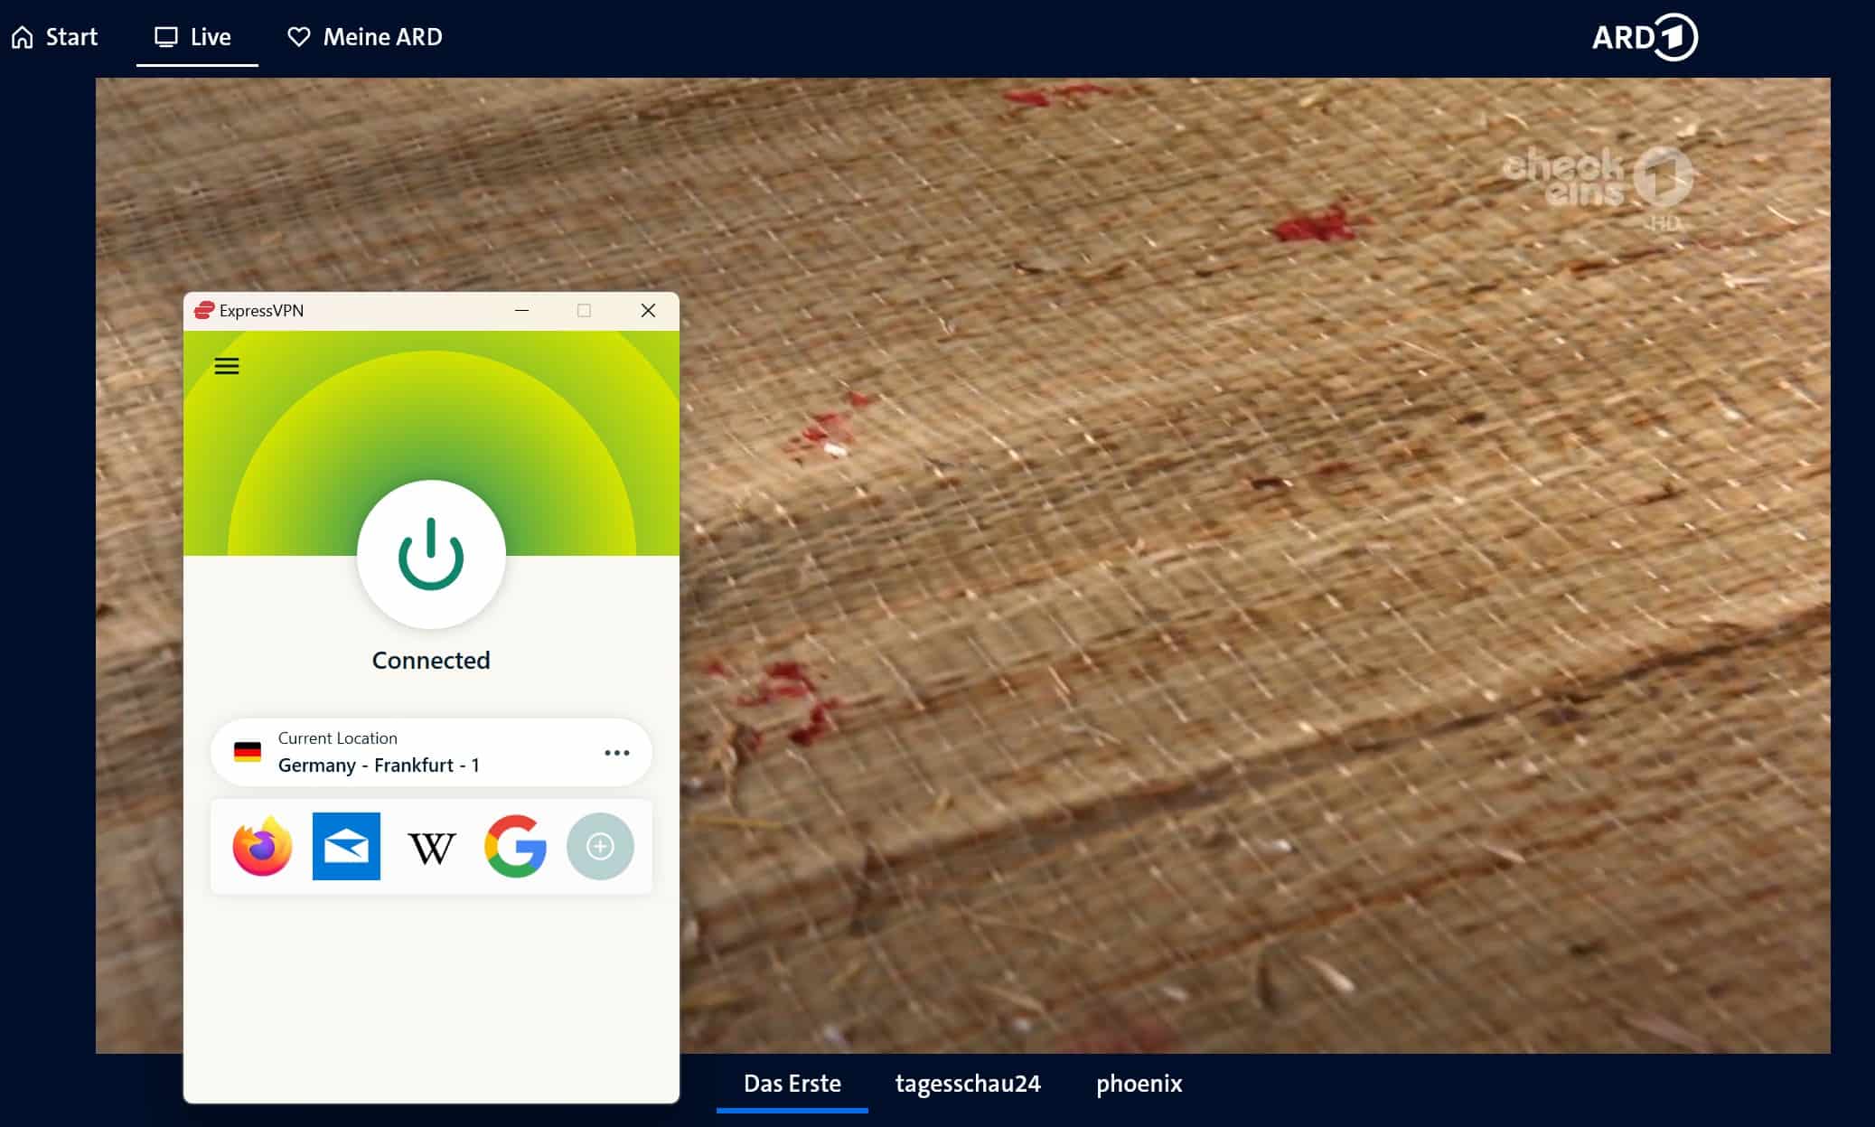Minimize the ExpressVPN window

click(x=521, y=311)
